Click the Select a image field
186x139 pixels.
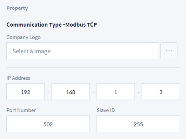point(82,51)
